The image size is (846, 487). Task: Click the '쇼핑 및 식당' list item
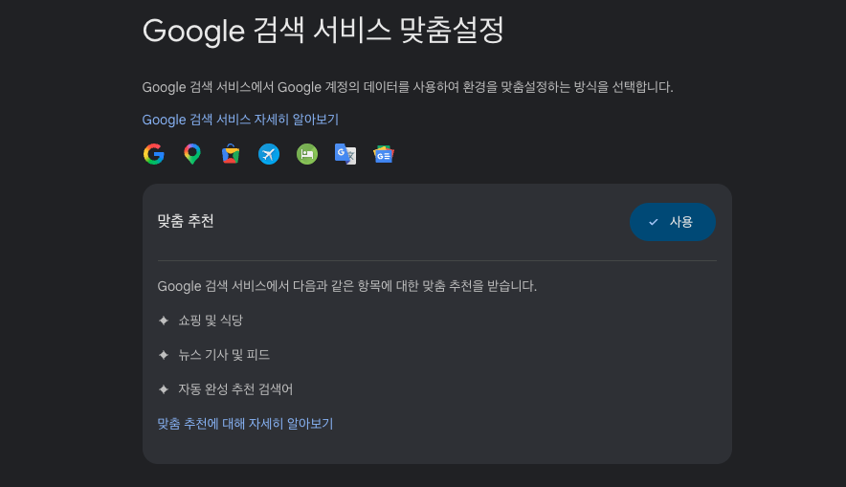211,321
